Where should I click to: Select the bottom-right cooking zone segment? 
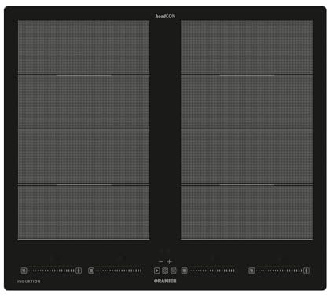(x=247, y=212)
